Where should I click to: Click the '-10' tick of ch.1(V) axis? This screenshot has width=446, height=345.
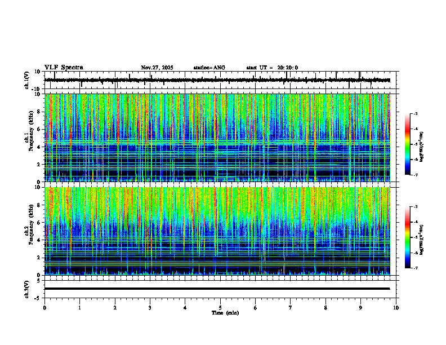[37, 89]
